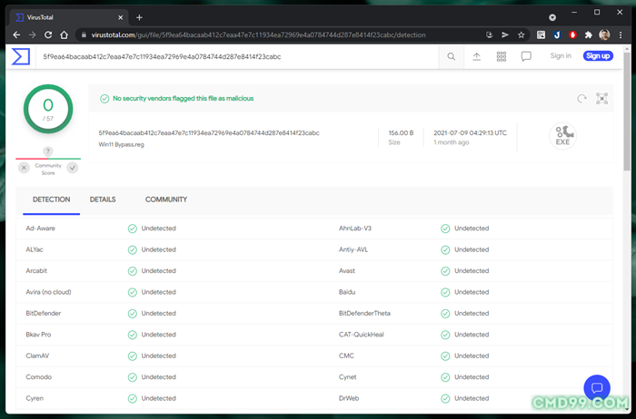Open the apps grid icon
This screenshot has width=636, height=419.
coord(502,56)
